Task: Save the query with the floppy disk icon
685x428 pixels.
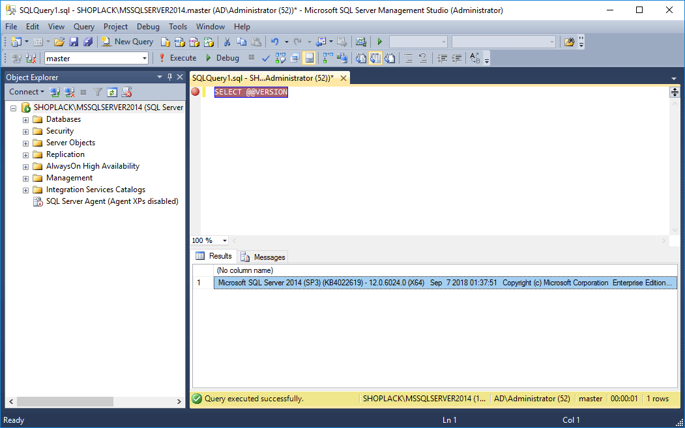Action: [x=74, y=42]
